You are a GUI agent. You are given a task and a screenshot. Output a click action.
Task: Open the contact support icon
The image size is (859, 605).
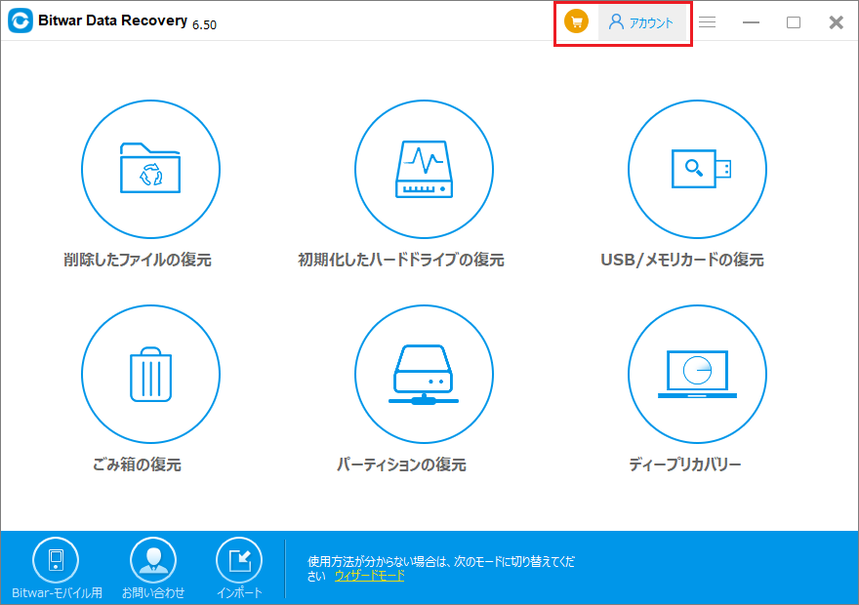coord(153,559)
